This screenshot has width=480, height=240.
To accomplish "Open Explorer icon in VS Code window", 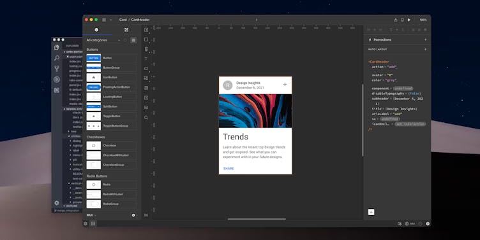I will 57,47.
